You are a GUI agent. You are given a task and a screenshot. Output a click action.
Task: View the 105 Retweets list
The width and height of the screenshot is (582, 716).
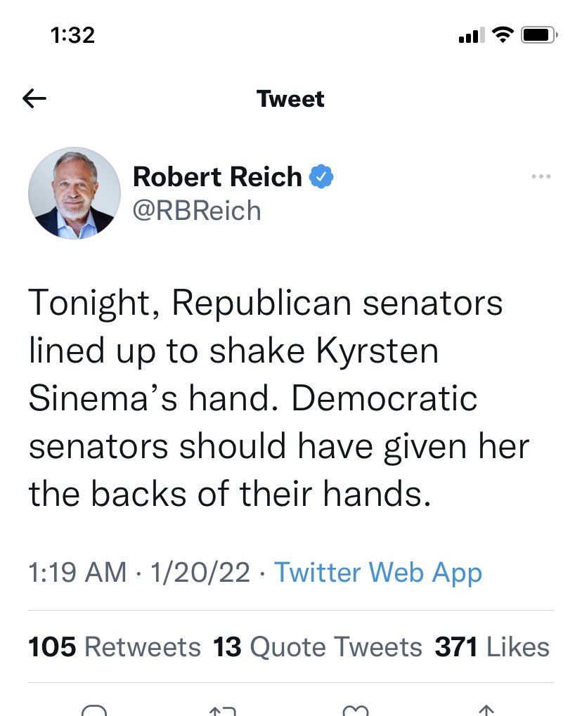point(115,647)
